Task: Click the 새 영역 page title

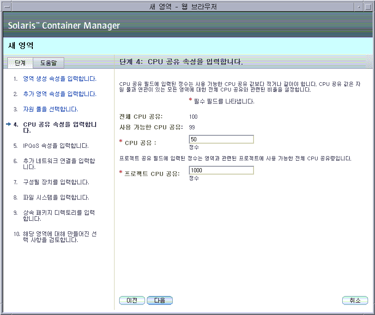Action: (21, 45)
